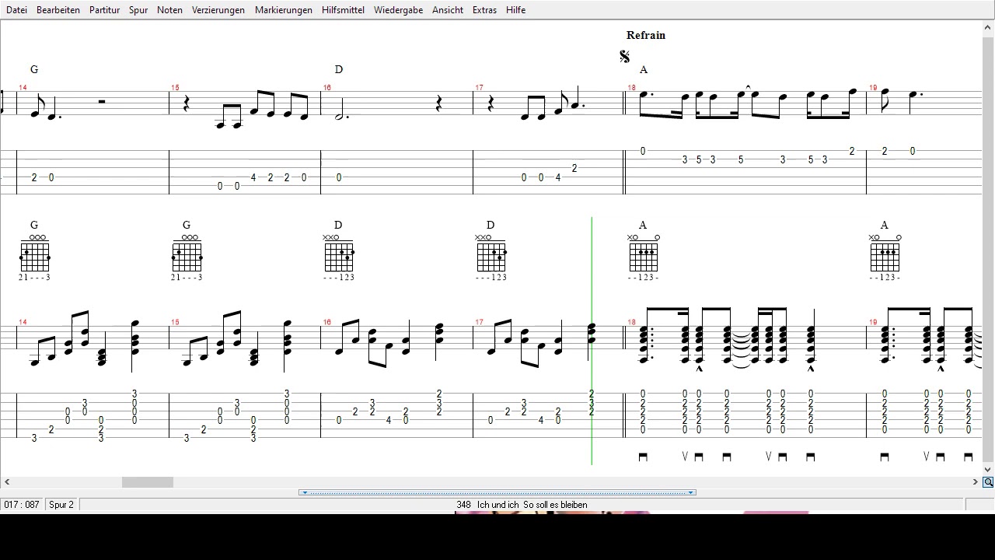The width and height of the screenshot is (995, 560).
Task: Click the first downstroke symbol under measure 18
Action: 643,457
